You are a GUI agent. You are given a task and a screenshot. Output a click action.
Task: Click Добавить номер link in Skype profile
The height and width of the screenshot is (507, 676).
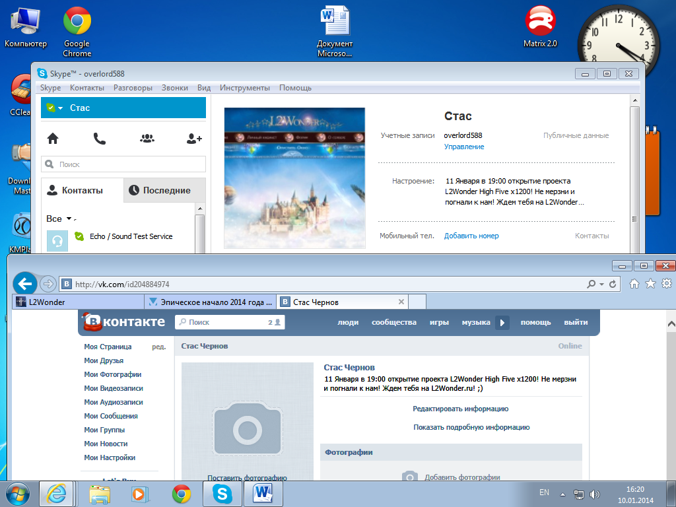(471, 236)
